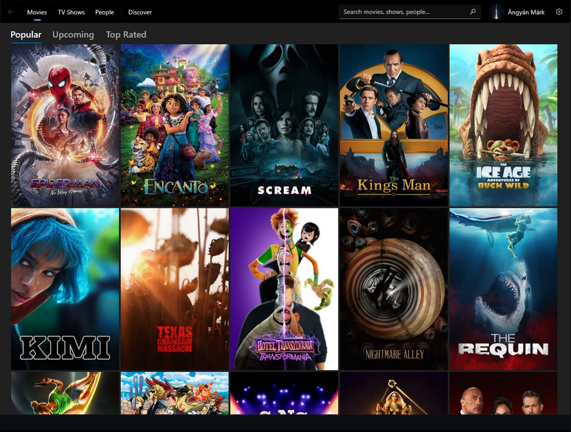The width and height of the screenshot is (571, 432).
Task: Open the Scream movie poster
Action: click(284, 125)
